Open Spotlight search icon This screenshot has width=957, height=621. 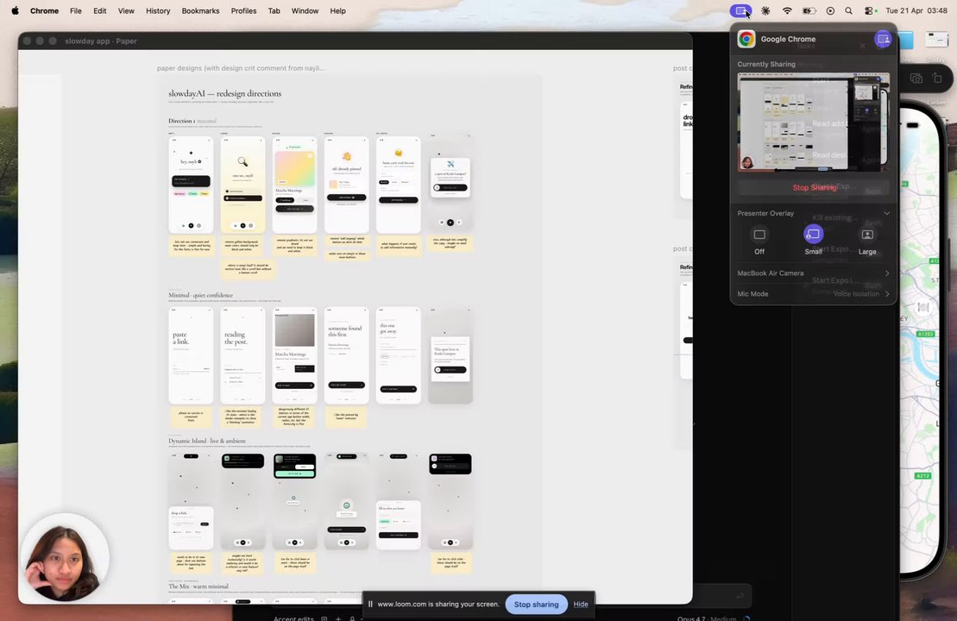(x=848, y=11)
